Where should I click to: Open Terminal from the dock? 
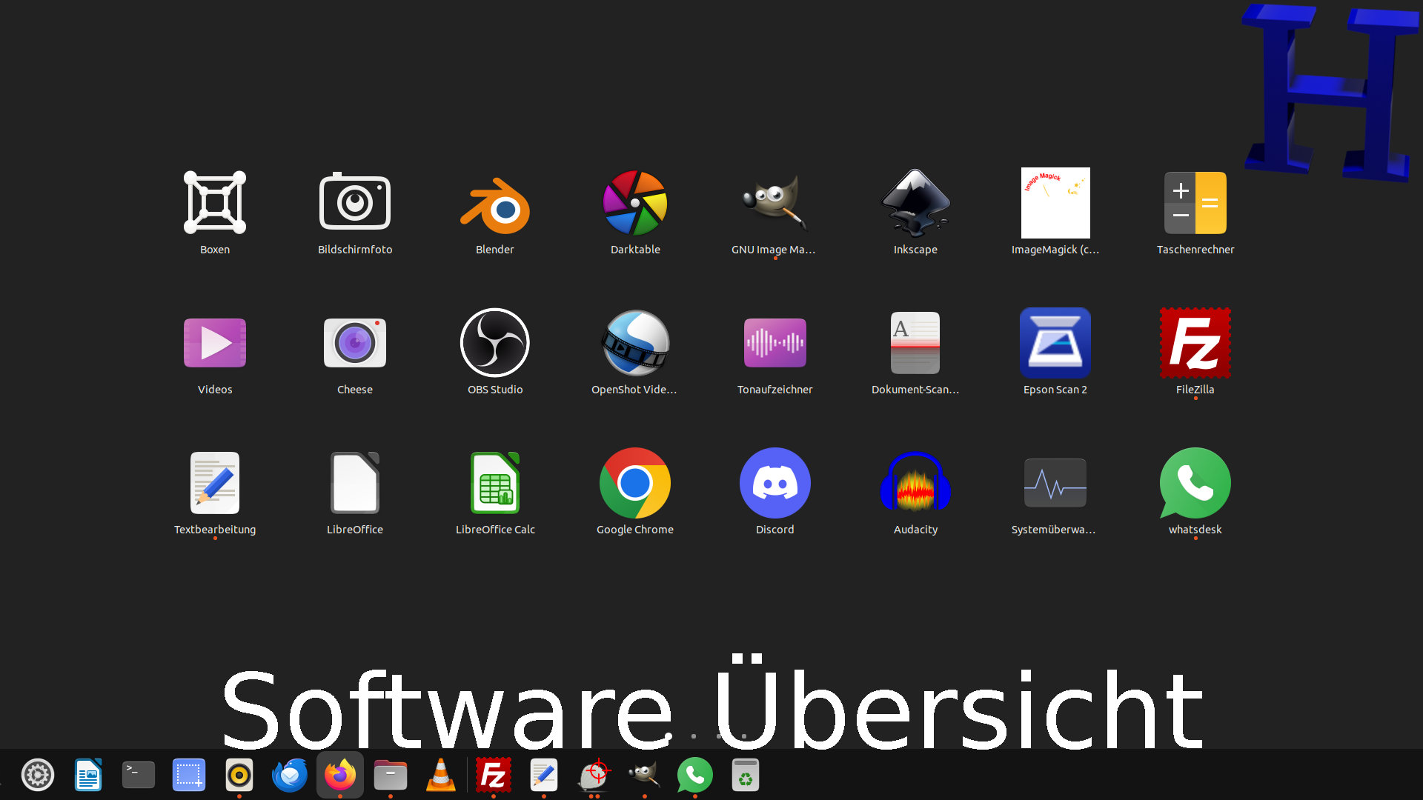pyautogui.click(x=139, y=776)
